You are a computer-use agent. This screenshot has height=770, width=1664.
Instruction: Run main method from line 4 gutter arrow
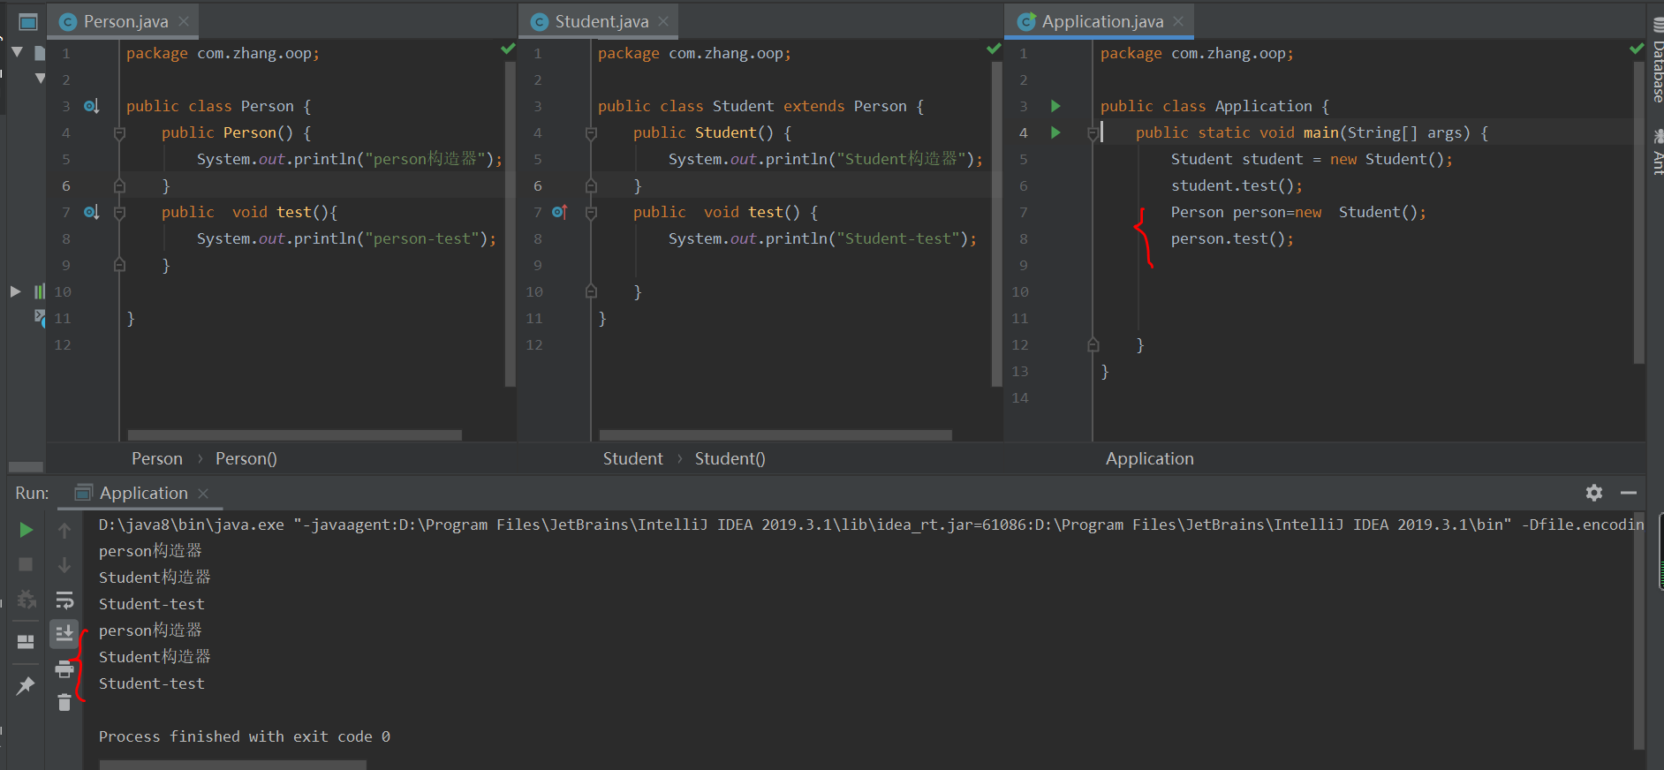(x=1055, y=132)
